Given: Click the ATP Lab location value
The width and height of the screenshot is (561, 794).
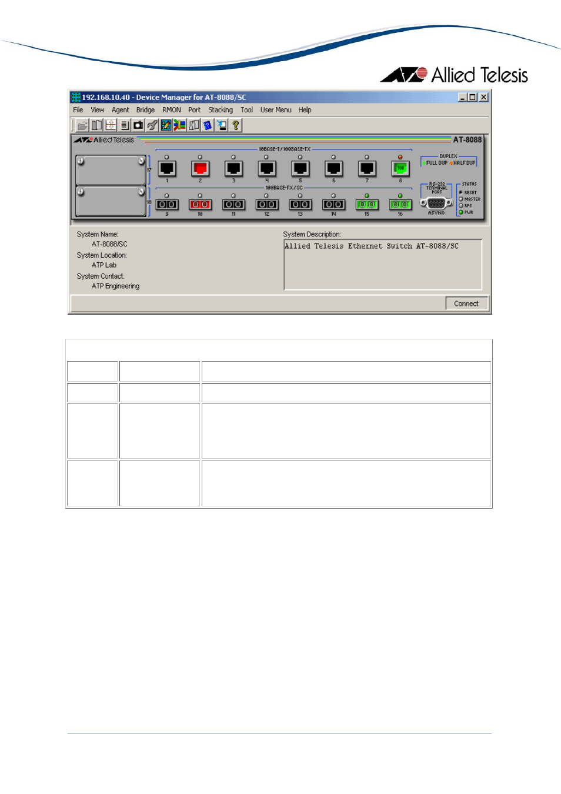Looking at the screenshot, I should (104, 265).
